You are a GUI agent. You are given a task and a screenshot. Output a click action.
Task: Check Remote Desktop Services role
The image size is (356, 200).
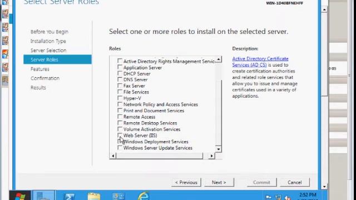pyautogui.click(x=120, y=123)
